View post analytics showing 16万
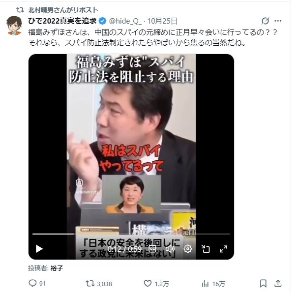The height and width of the screenshot is (294, 296). [213, 284]
